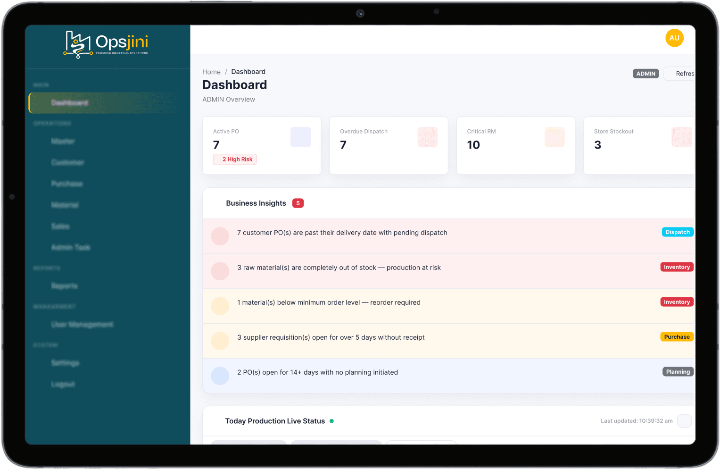
Task: Click the Opsjini logo in the sidebar
Action: pyautogui.click(x=106, y=44)
